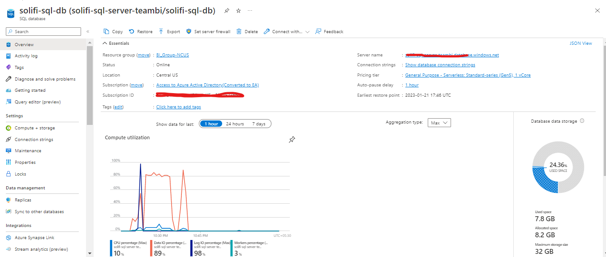The image size is (606, 257).
Task: Open the Aggregation type Max dropdown
Action: 439,123
